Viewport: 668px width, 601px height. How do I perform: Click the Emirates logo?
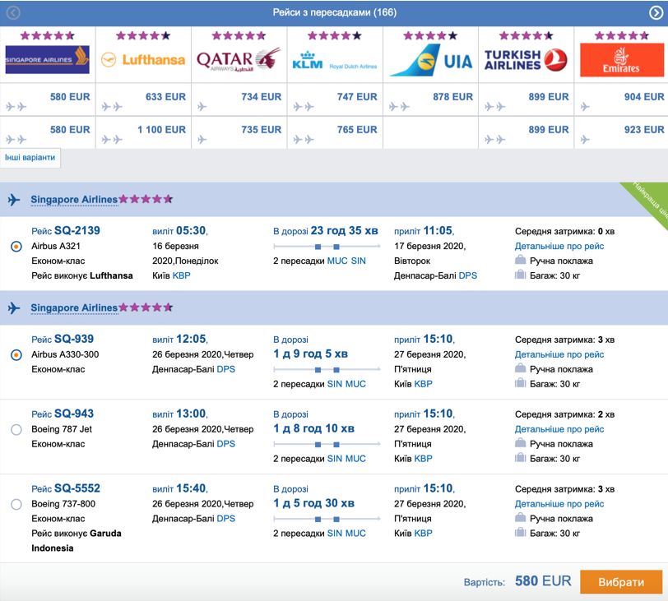[x=622, y=60]
